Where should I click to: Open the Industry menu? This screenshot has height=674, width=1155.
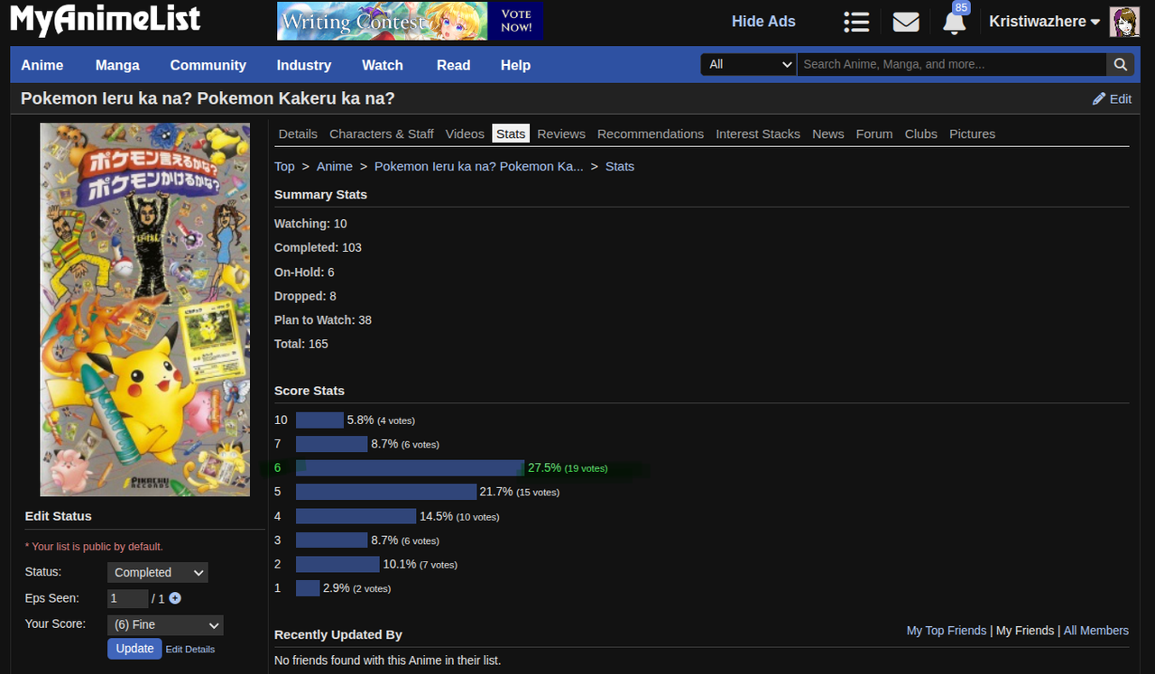(x=304, y=65)
